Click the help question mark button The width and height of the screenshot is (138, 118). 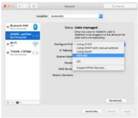click(130, 101)
